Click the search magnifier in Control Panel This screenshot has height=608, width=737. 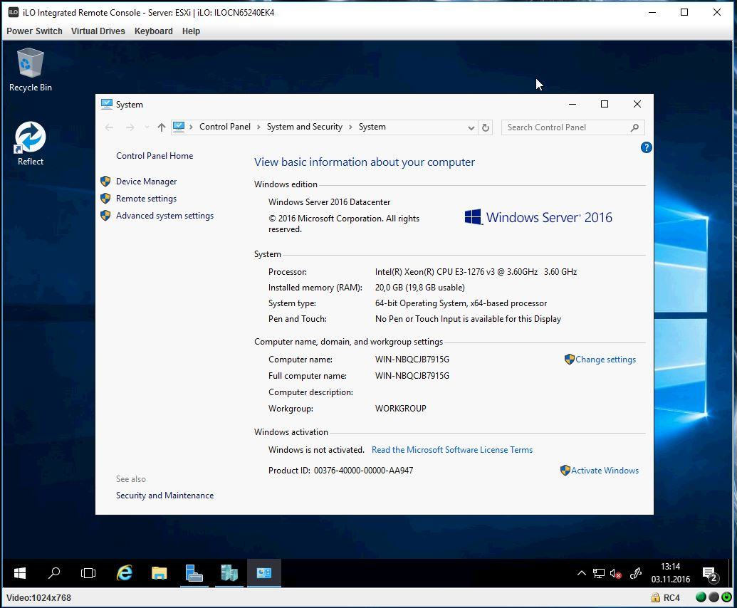[x=635, y=127]
